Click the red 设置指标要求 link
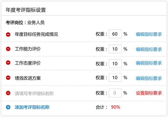Image resolution: width=168 pixels, height=117 pixels. 149,93
